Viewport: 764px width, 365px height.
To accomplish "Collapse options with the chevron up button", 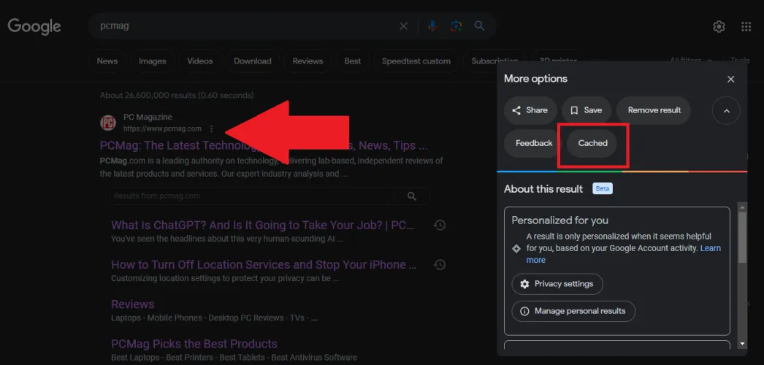I will 725,111.
